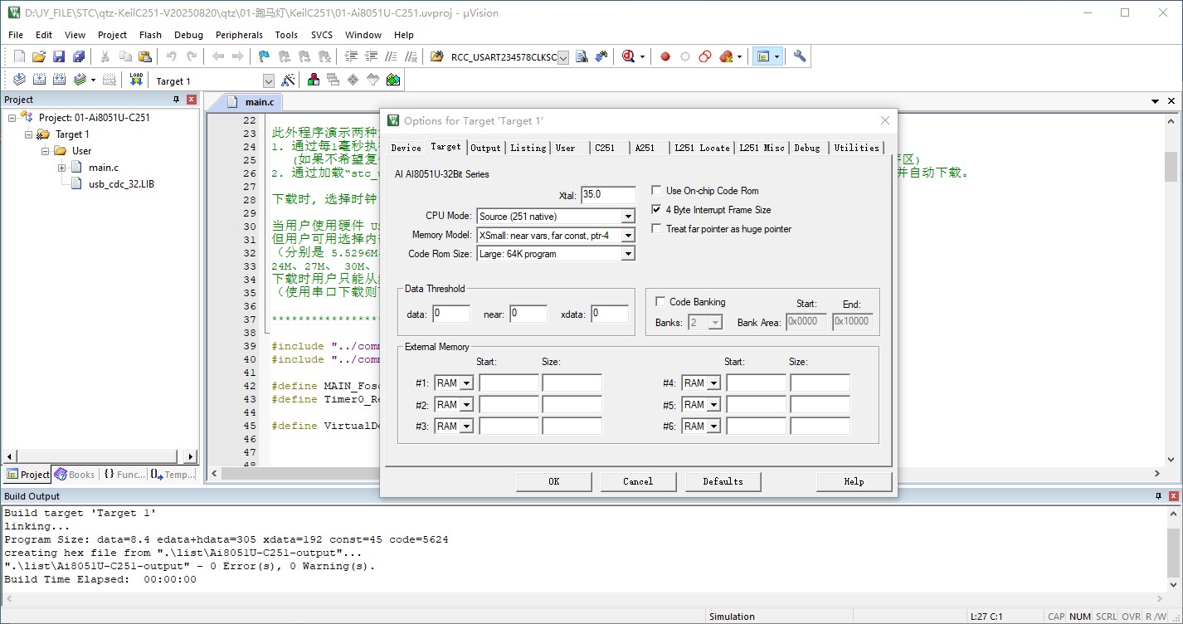Viewport: 1183px width, 624px height.
Task: Click the Find in Files icon
Action: 437,56
